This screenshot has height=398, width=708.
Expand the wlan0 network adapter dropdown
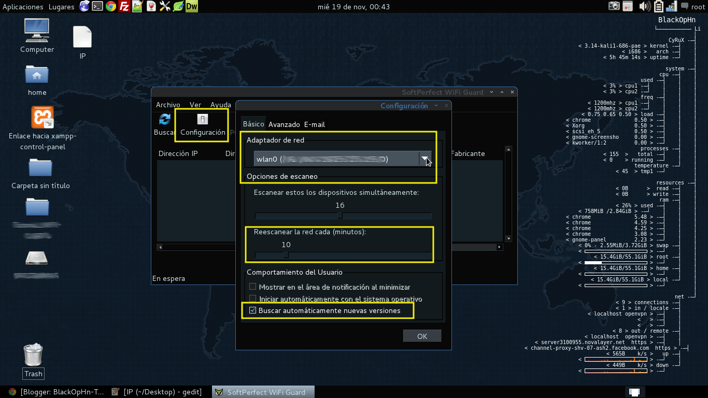[425, 159]
